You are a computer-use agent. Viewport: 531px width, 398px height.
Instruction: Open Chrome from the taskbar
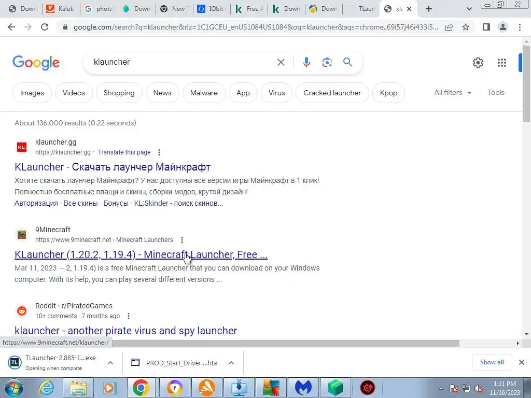click(141, 388)
